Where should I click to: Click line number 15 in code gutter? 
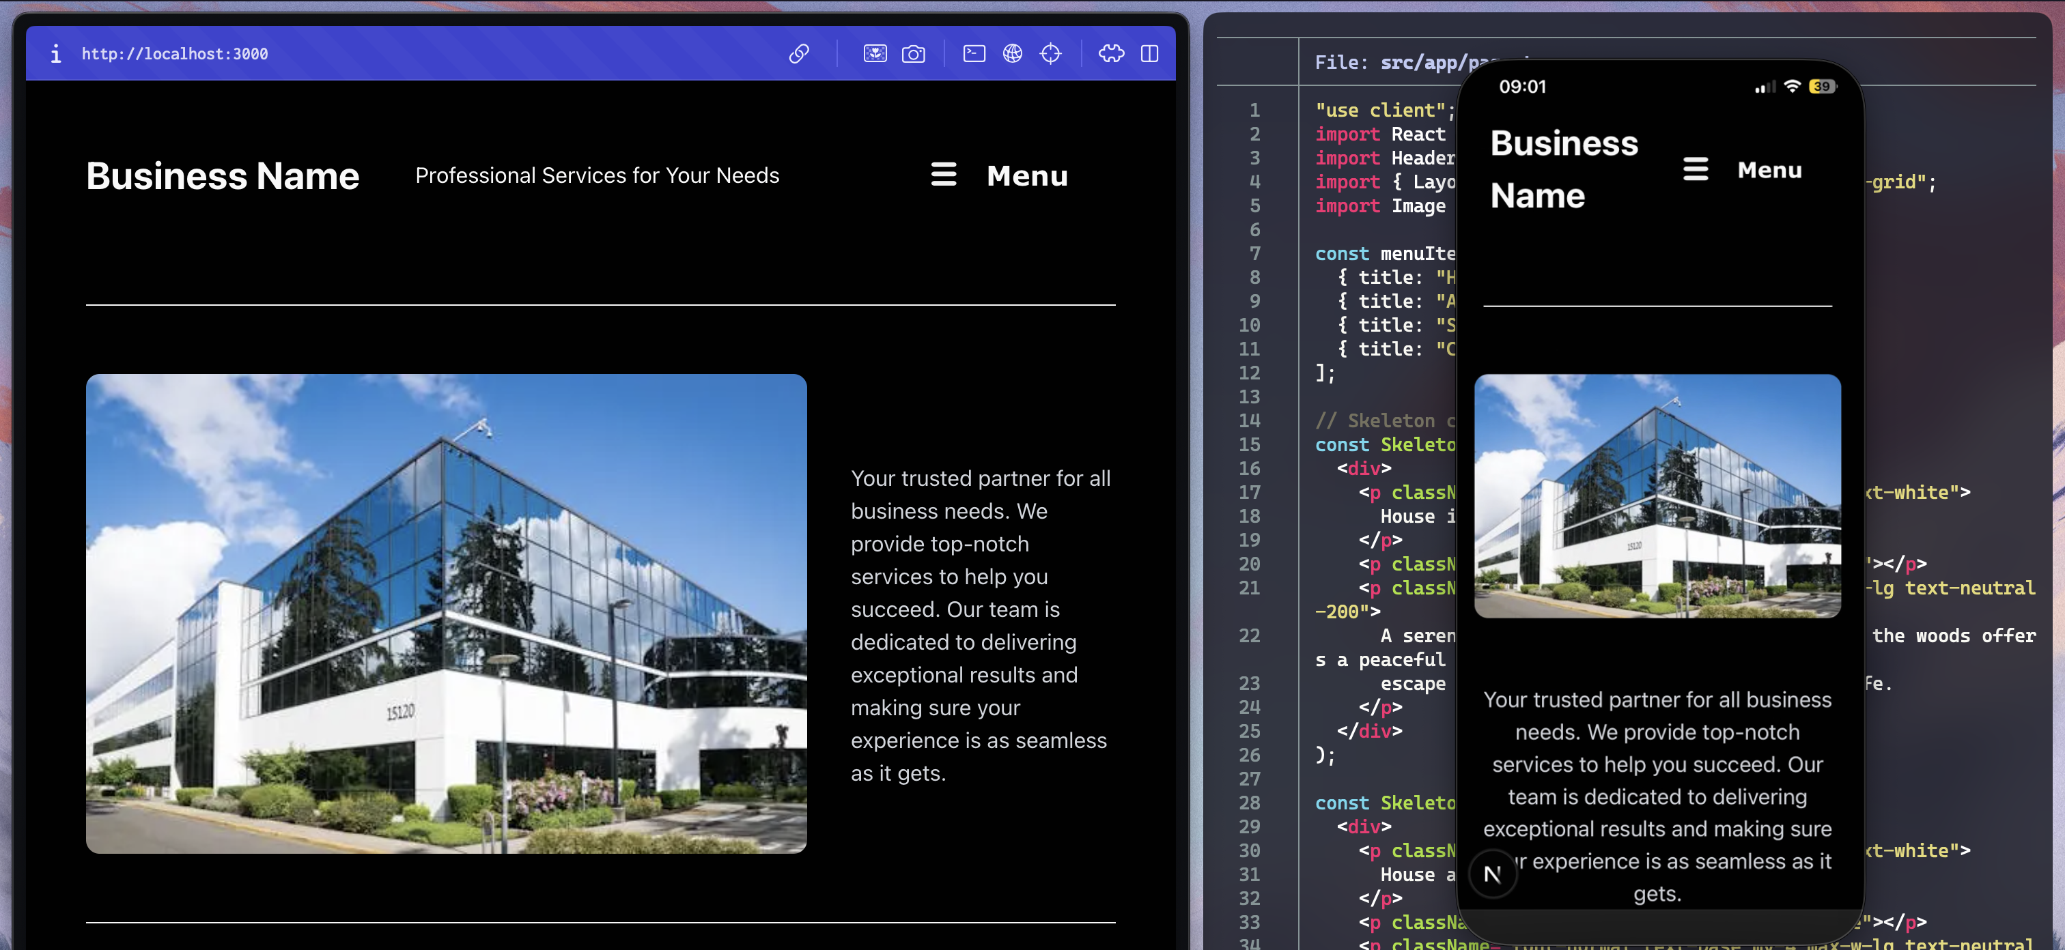coord(1249,444)
